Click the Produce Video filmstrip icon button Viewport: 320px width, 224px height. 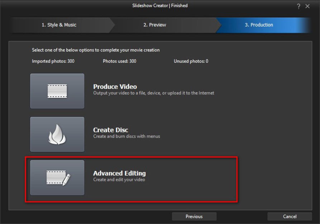tap(57, 91)
